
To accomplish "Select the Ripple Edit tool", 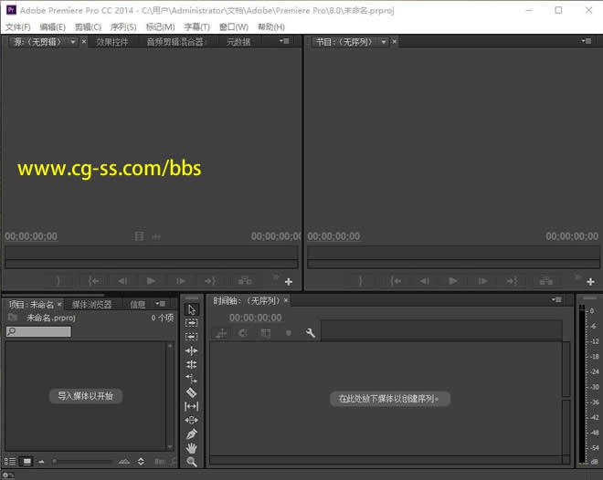I will [x=192, y=350].
